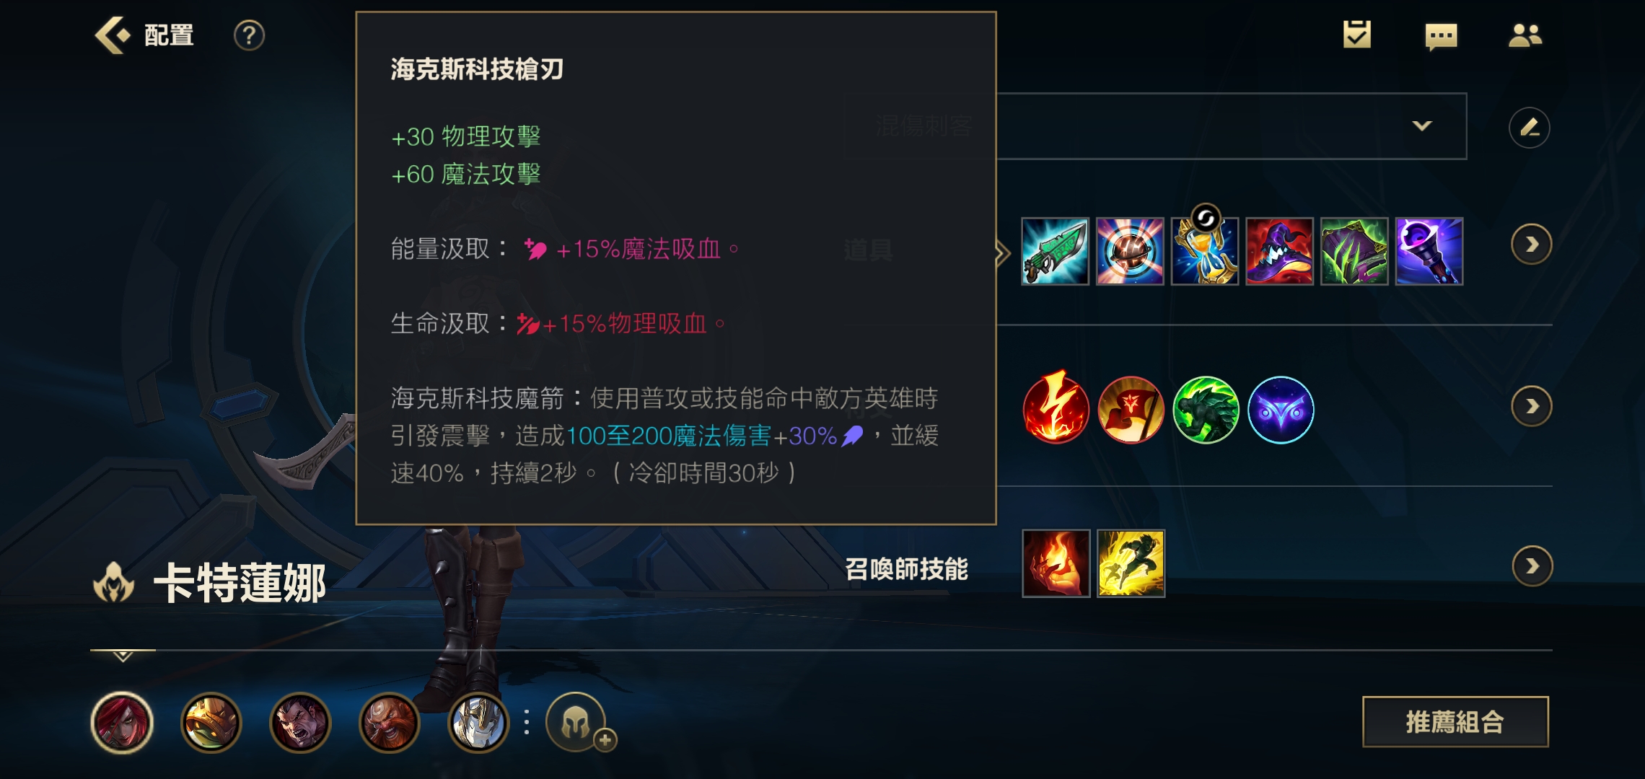Choose the Electrocute keystone rune icon
1645x779 pixels.
pyautogui.click(x=1056, y=409)
